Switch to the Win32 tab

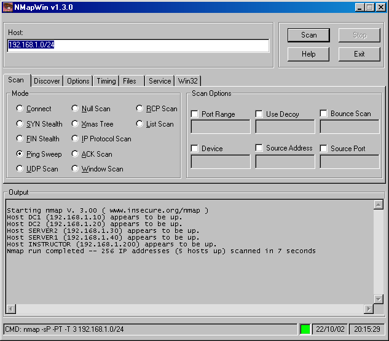[x=188, y=81]
